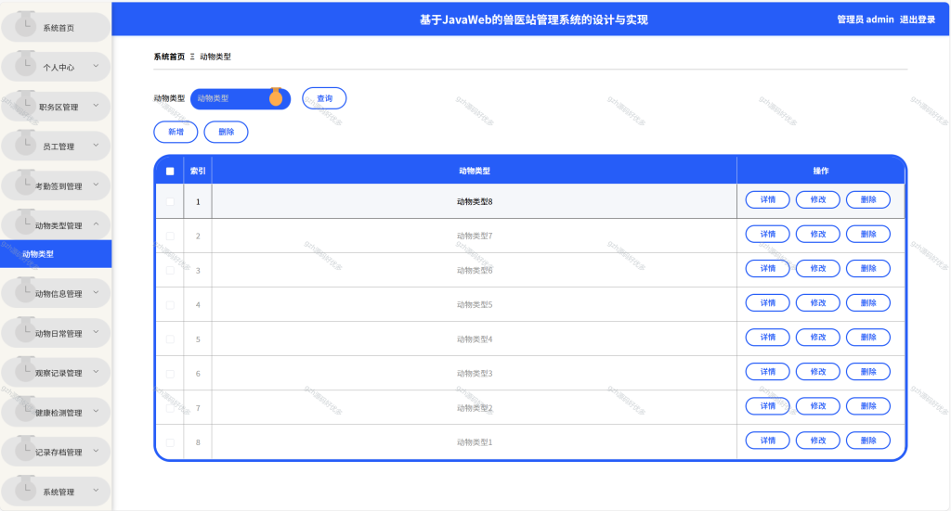Click the icon beside 健康检测管理
Viewport: 951px width, 511px height.
point(25,410)
